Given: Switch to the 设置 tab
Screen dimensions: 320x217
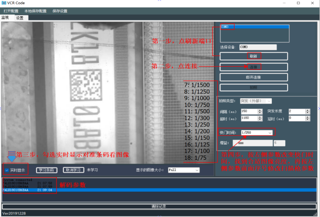Looking at the screenshot, I should [x=20, y=18].
